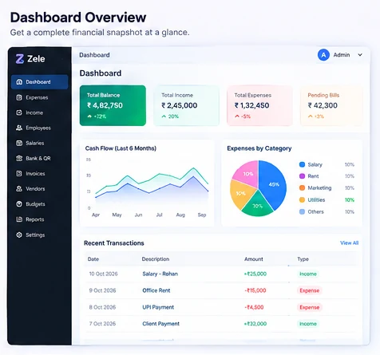This screenshot has width=380, height=355.
Task: Click the Office Rent transaction description
Action: point(156,290)
